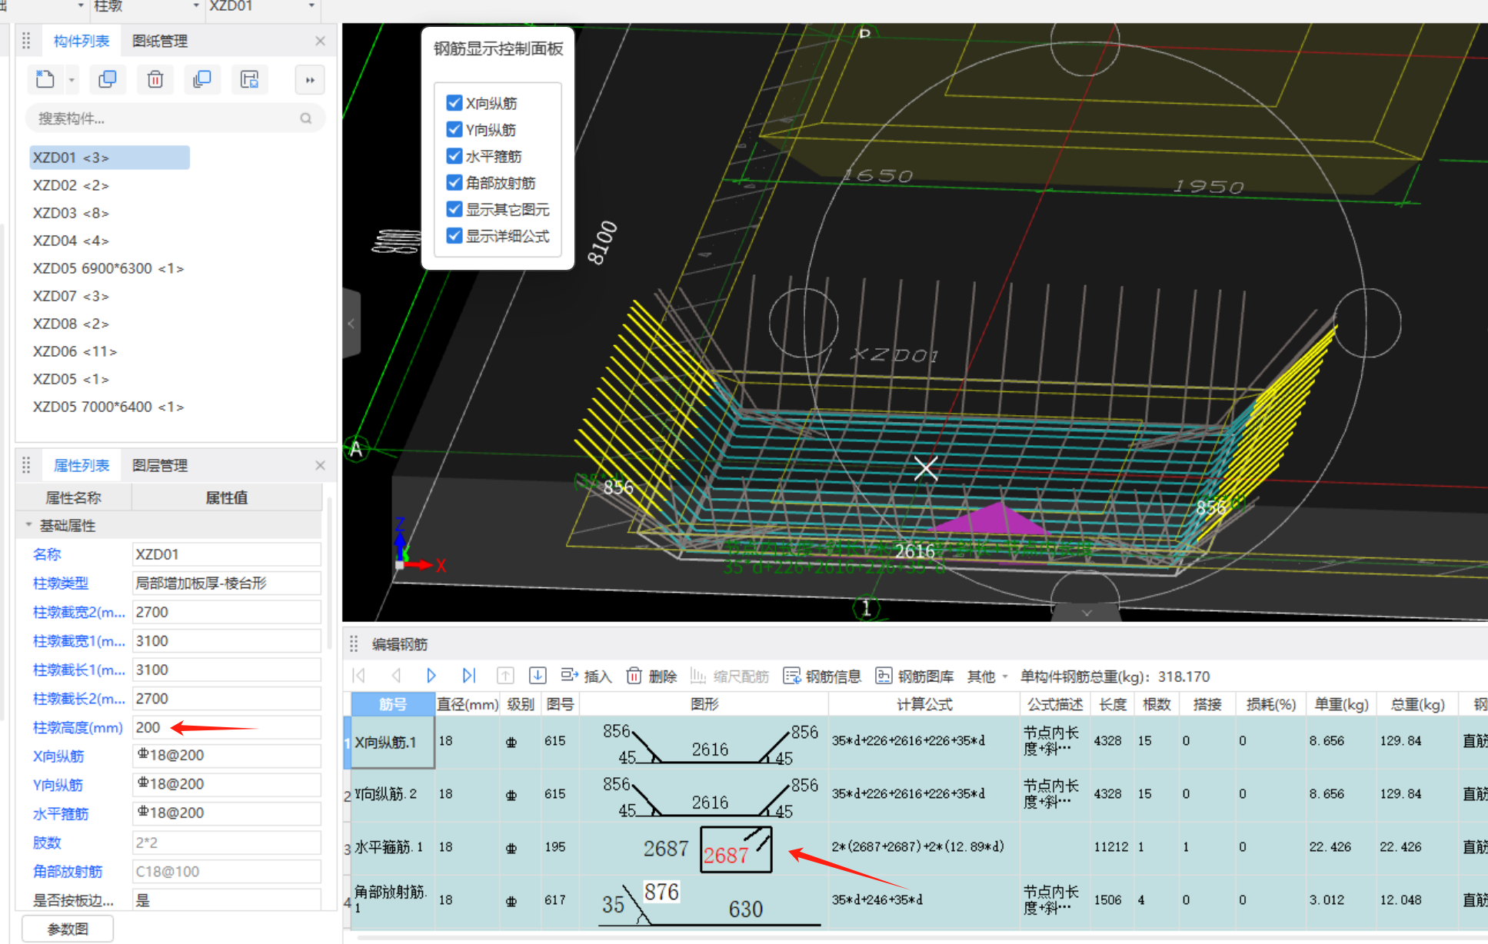Click the delete component trash icon
The image size is (1488, 944).
click(155, 79)
